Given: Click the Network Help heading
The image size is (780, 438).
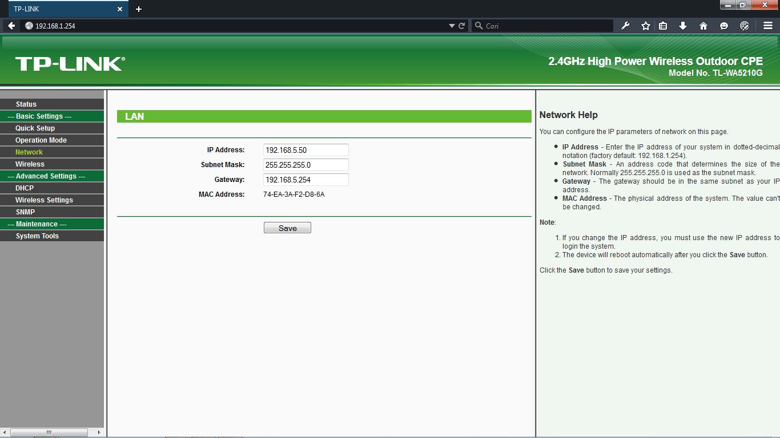Looking at the screenshot, I should click(x=569, y=115).
